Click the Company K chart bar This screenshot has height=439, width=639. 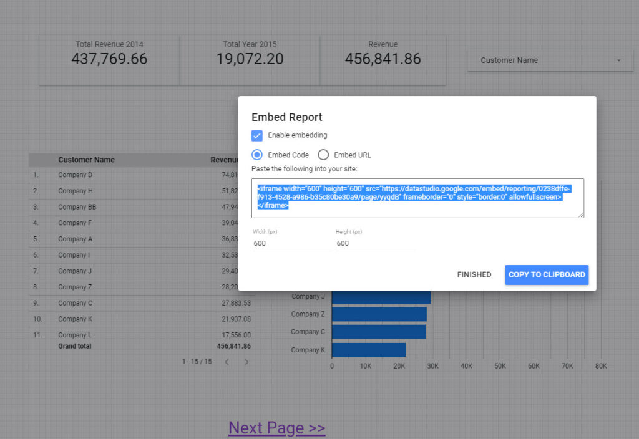369,350
